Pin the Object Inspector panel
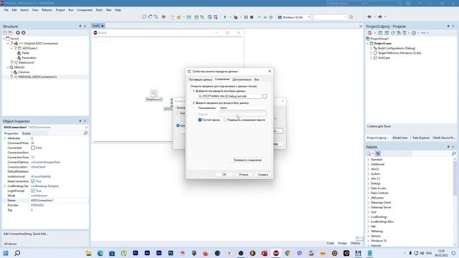 tap(80, 121)
